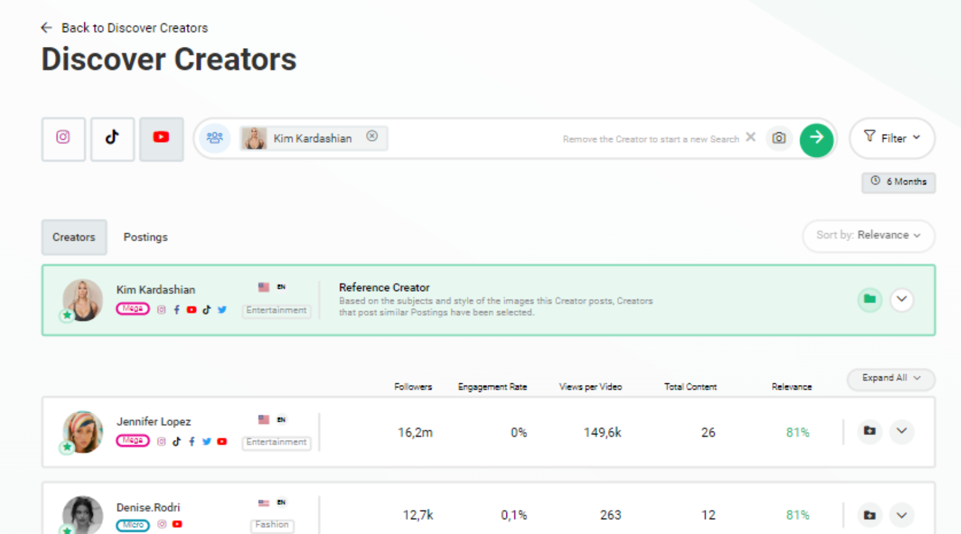The image size is (961, 534).
Task: Click Denise.Rodri's Instagram icon
Action: coord(162,524)
